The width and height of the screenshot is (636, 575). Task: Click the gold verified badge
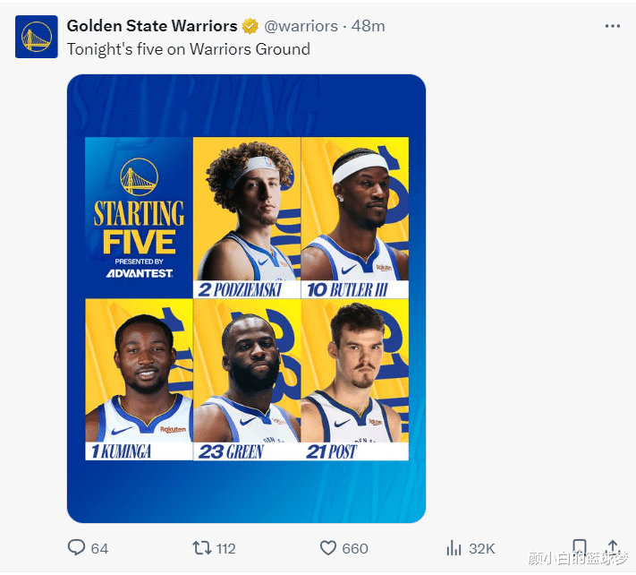click(251, 26)
